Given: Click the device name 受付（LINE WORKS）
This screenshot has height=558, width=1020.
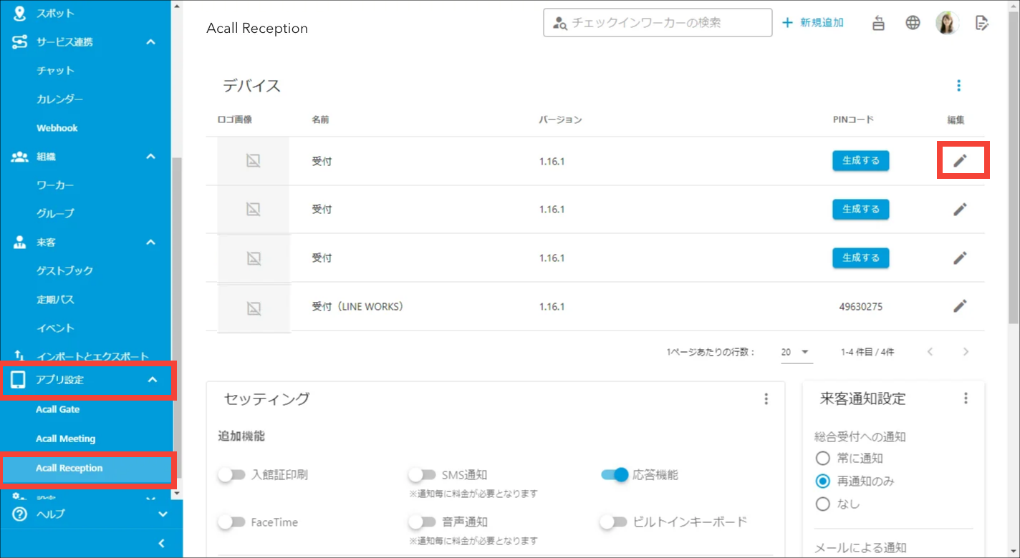Looking at the screenshot, I should point(357,307).
